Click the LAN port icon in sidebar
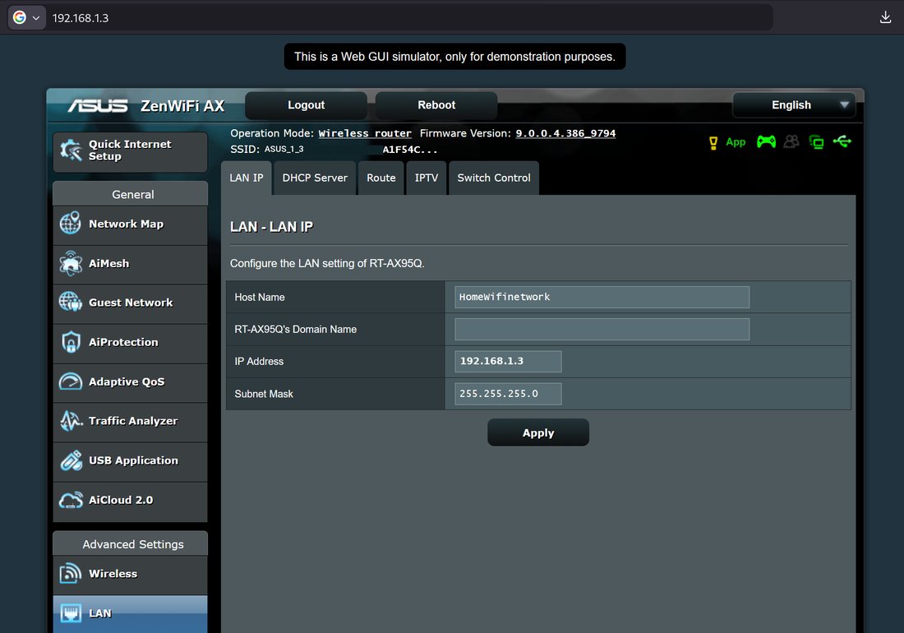This screenshot has height=633, width=904. 71,612
